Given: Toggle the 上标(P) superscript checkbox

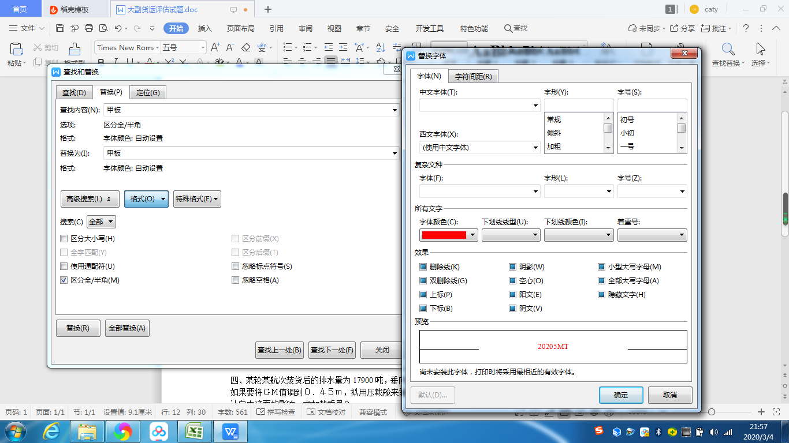Looking at the screenshot, I should pos(423,295).
